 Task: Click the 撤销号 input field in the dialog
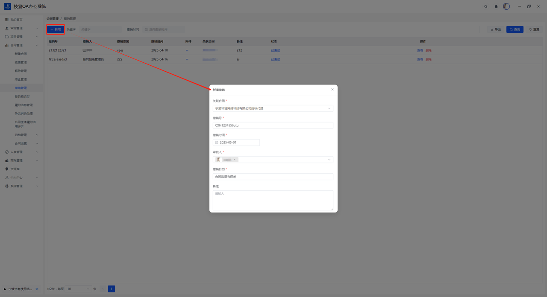pyautogui.click(x=273, y=125)
